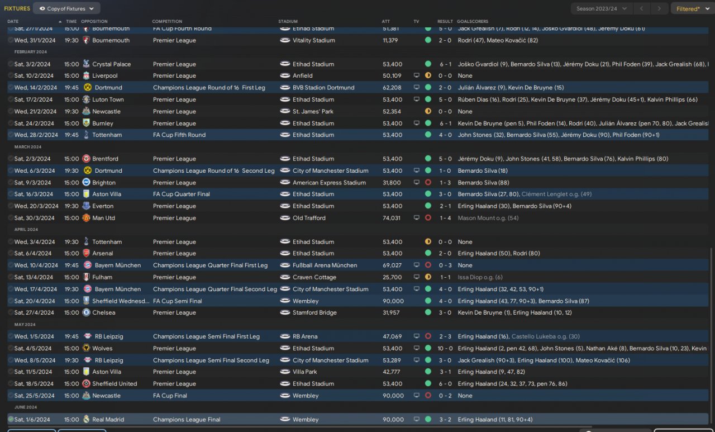
Task: Click the orange draw indicator in the Fulham row
Action: tap(428, 277)
